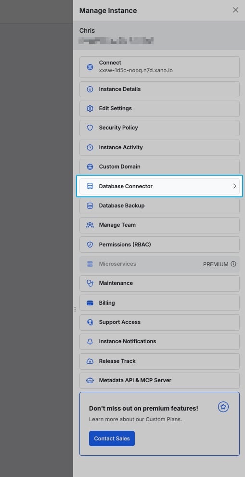
Task: Click the shield-check icon for Permissions (RBAC)
Action: coord(90,245)
